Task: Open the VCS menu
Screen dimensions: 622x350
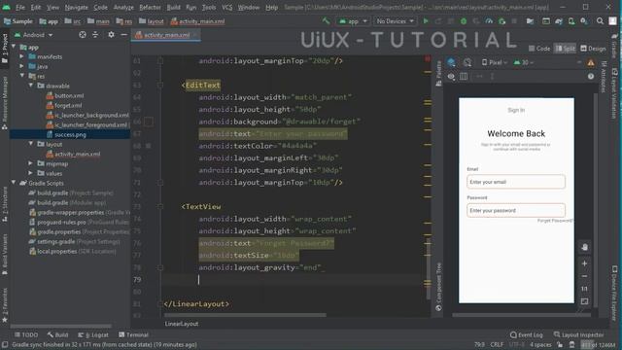Action: click(226, 7)
